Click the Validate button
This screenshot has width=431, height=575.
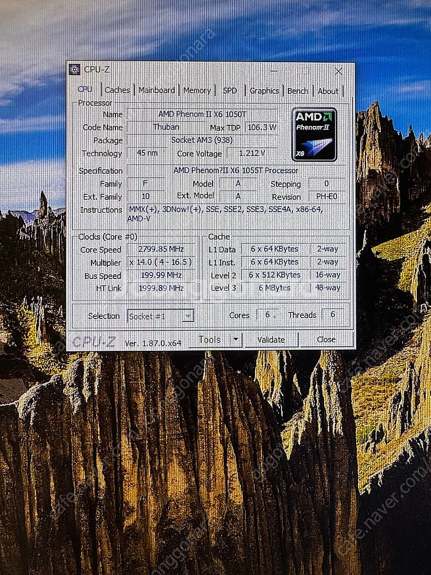coord(271,340)
